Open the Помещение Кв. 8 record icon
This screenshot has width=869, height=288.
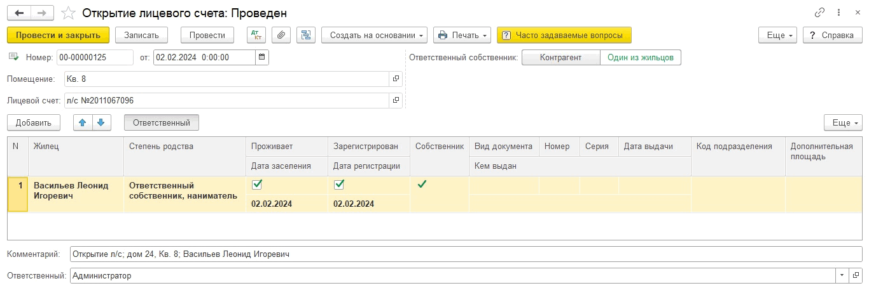click(395, 79)
